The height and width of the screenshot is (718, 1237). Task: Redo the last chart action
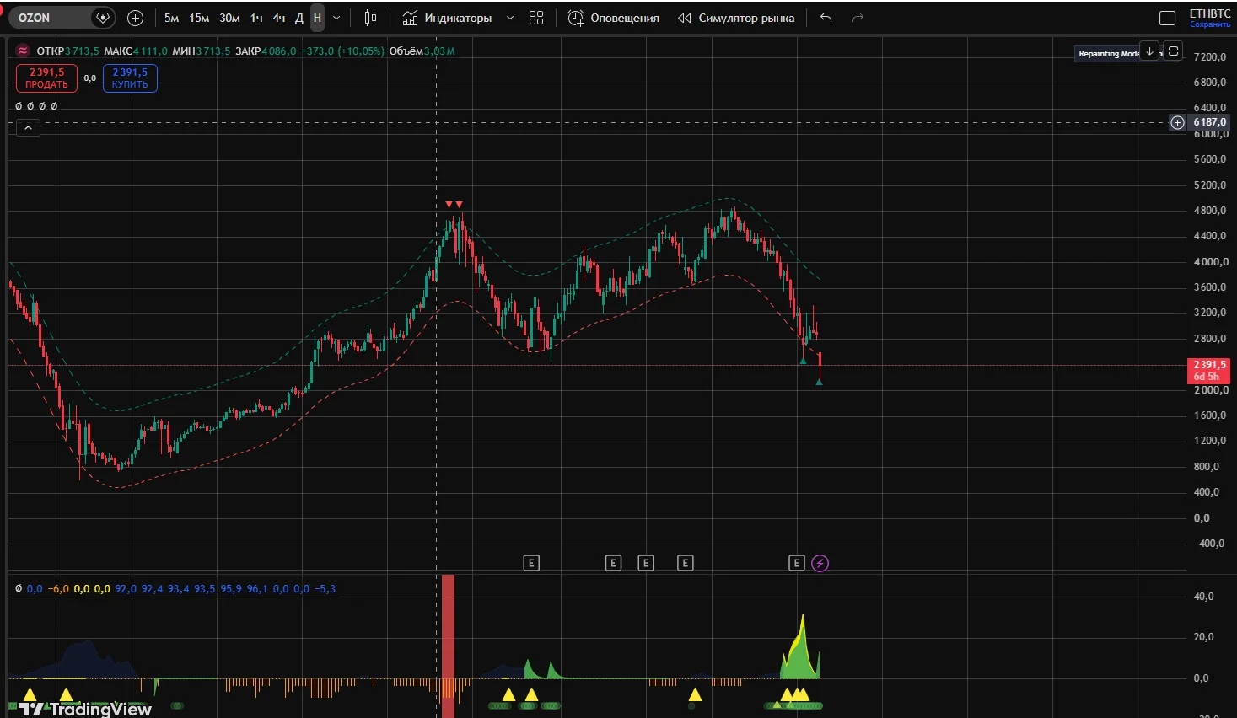858,18
